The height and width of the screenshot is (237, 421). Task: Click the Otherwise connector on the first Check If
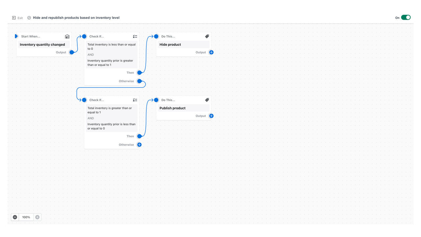[x=139, y=81]
